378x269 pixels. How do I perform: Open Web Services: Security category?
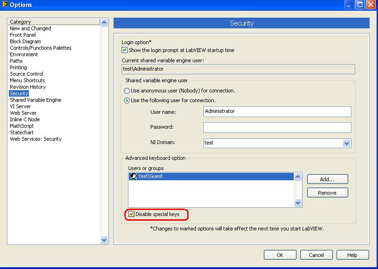(x=36, y=139)
